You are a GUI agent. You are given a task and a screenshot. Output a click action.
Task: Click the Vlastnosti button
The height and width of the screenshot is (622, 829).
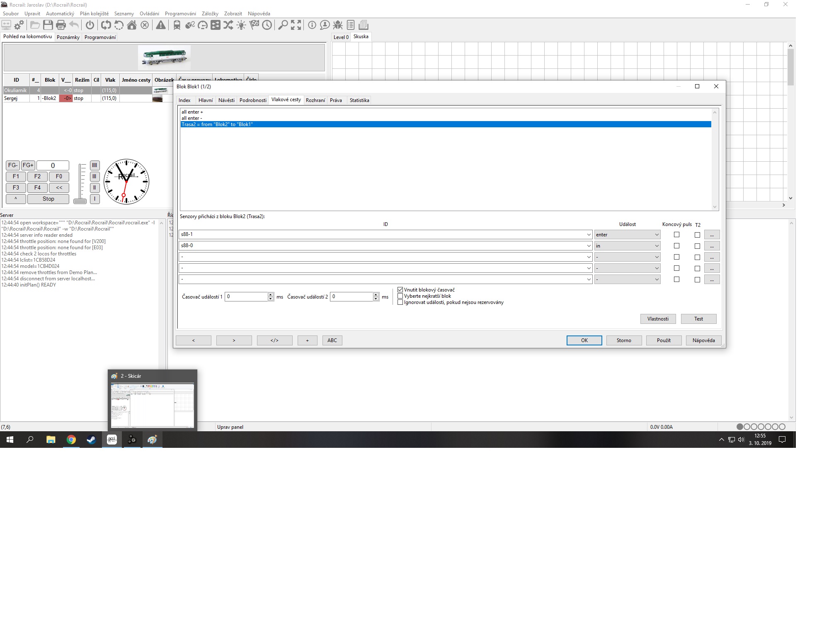(658, 319)
